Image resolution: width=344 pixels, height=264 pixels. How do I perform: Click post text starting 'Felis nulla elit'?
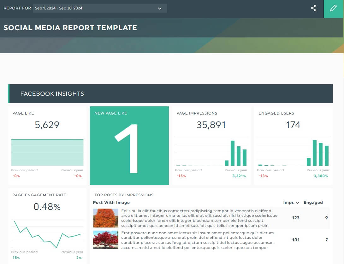199,218
